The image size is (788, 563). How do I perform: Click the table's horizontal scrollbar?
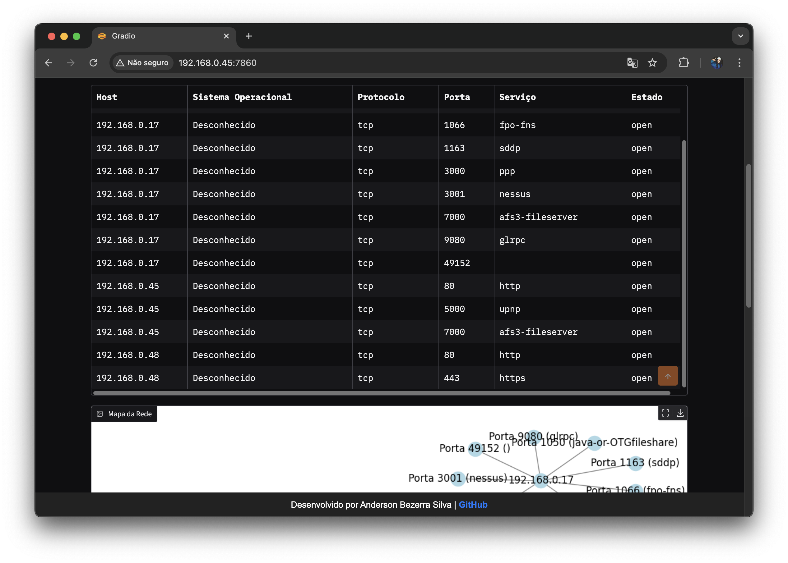(381, 393)
